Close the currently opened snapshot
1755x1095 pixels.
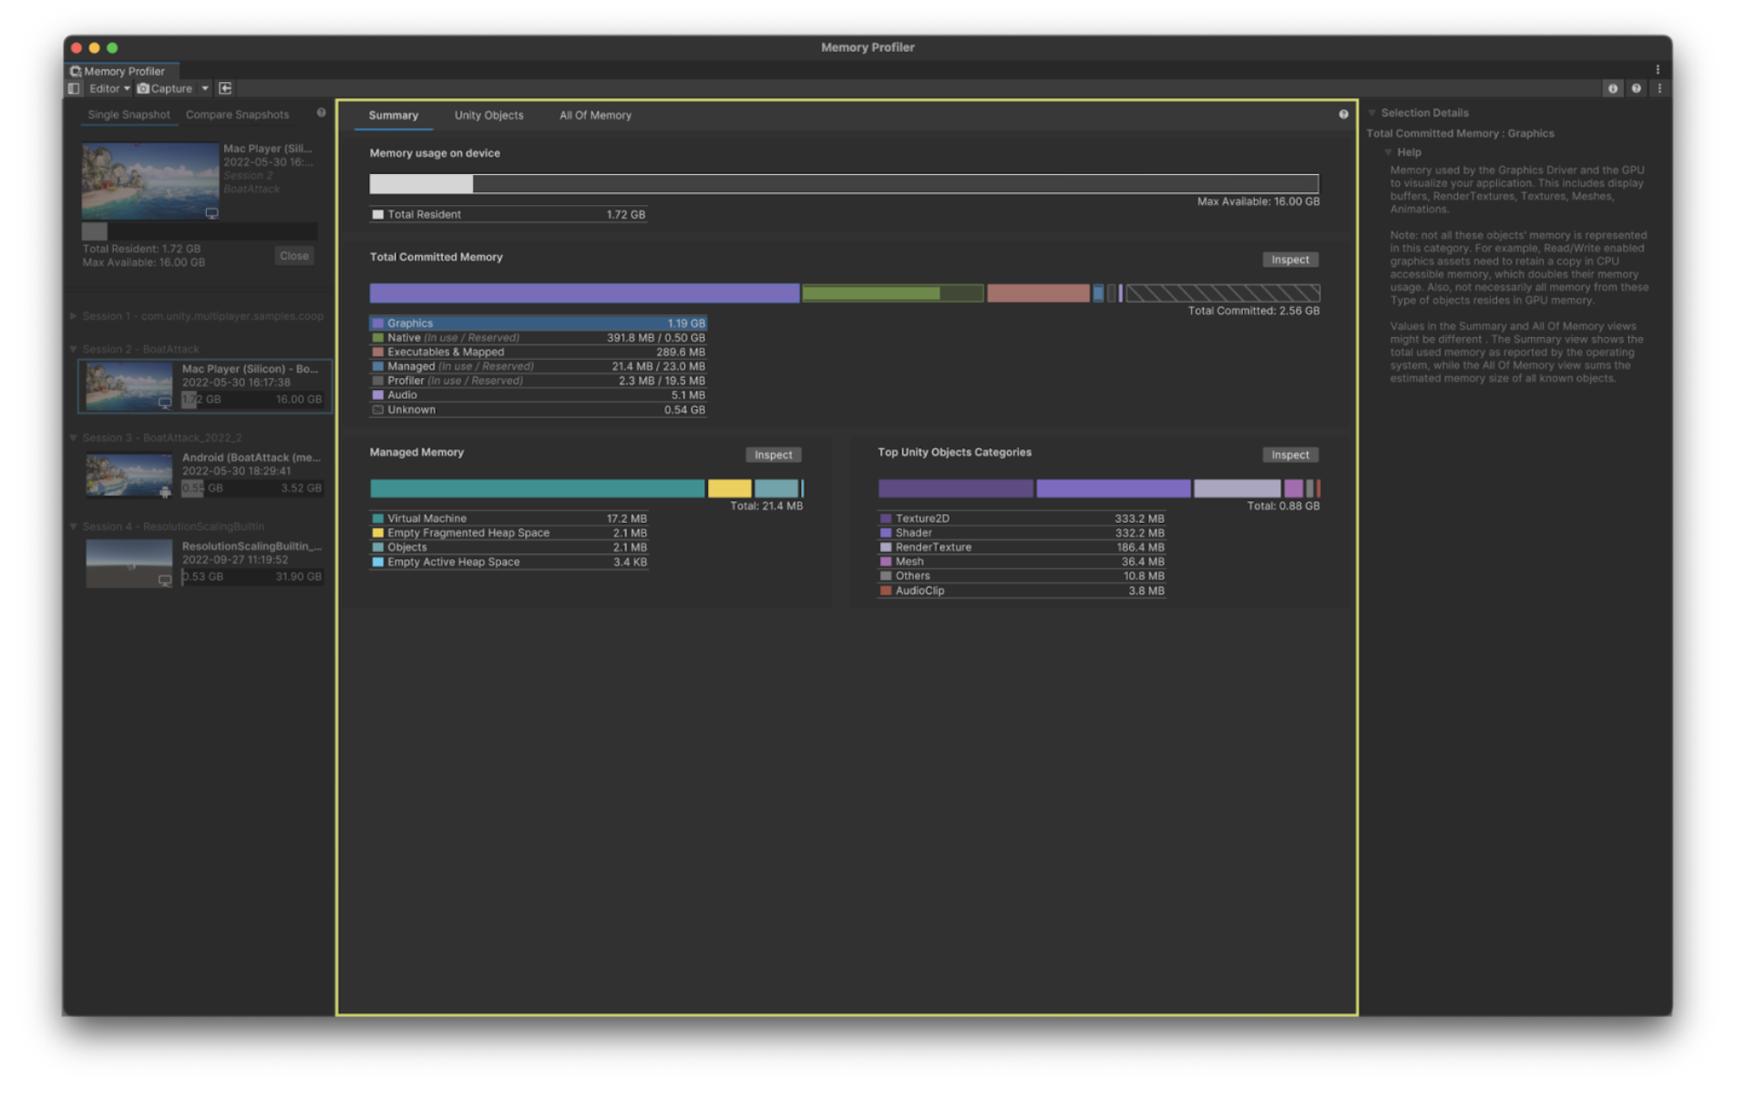[x=296, y=258]
